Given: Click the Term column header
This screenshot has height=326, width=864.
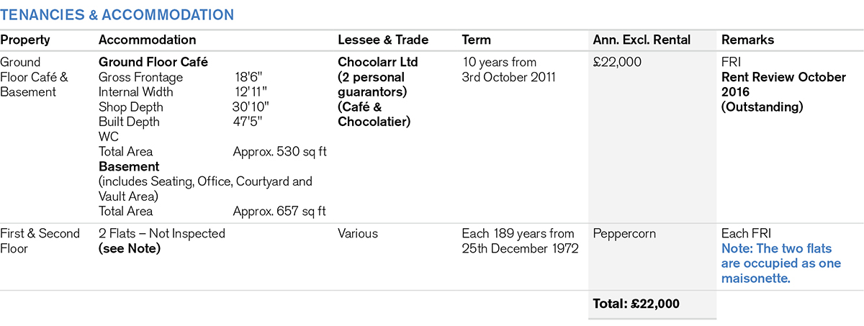Looking at the screenshot, I should pyautogui.click(x=476, y=40).
